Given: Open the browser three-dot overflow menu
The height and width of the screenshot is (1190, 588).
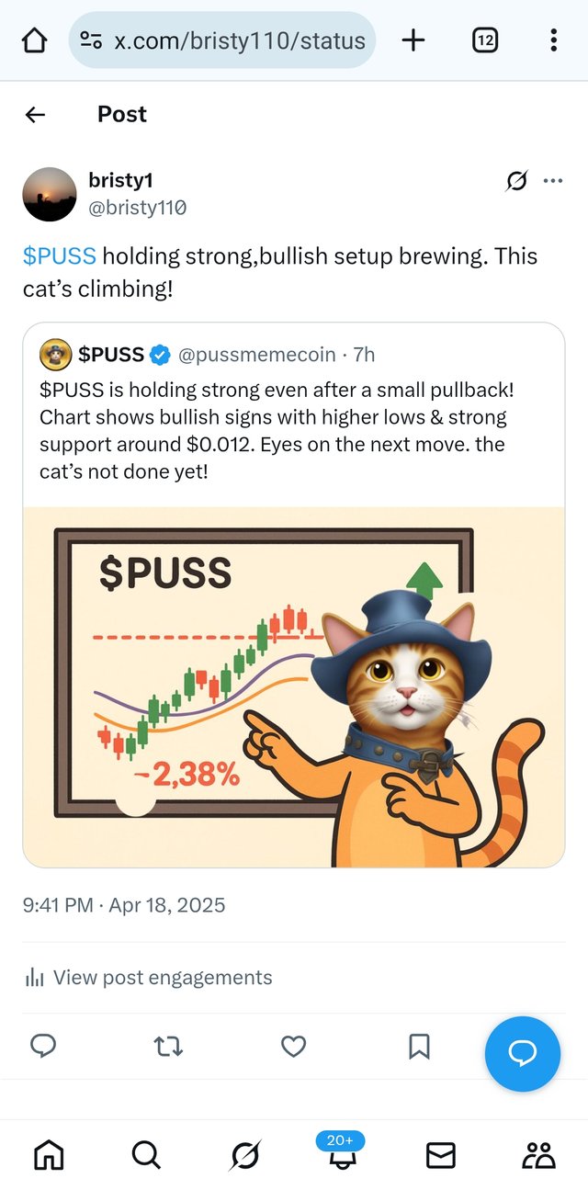Looking at the screenshot, I should pos(553,40).
